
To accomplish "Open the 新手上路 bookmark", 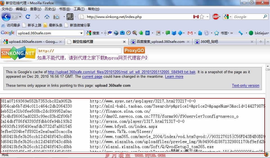I will click(x=32, y=25).
